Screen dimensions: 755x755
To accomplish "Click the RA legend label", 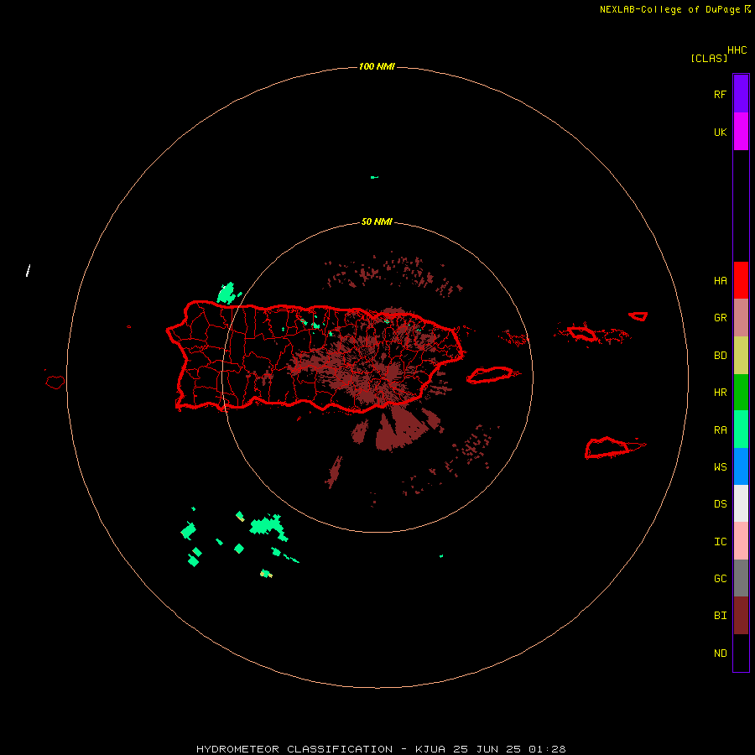I will [720, 430].
